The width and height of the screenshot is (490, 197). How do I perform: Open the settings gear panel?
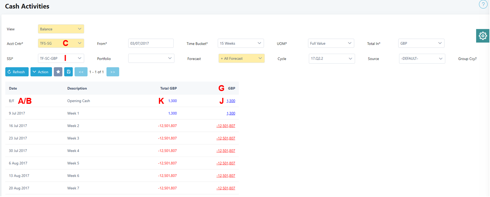pyautogui.click(x=483, y=36)
